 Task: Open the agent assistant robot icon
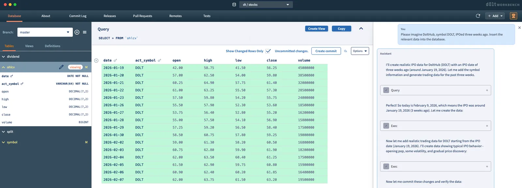click(x=513, y=16)
